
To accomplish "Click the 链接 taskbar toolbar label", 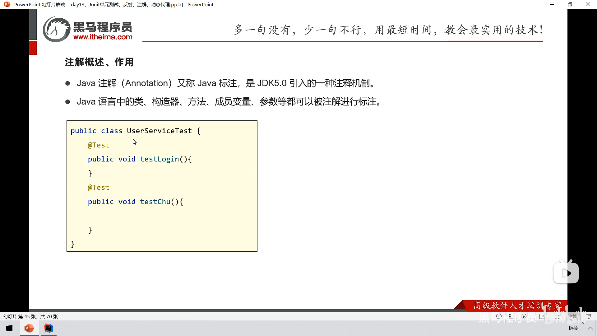I will 573,328.
